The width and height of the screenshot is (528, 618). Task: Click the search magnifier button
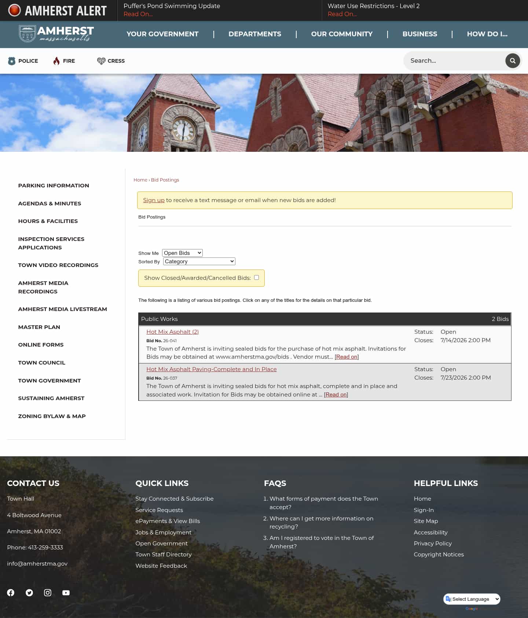pyautogui.click(x=513, y=61)
